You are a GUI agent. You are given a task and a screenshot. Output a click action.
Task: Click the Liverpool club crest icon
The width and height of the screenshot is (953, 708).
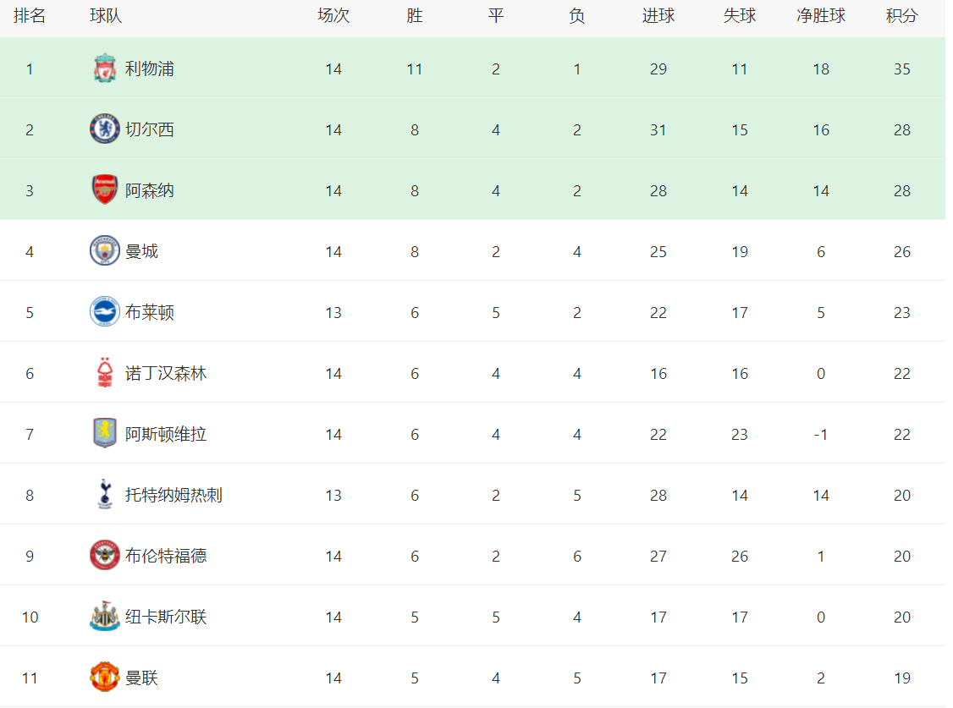point(105,69)
